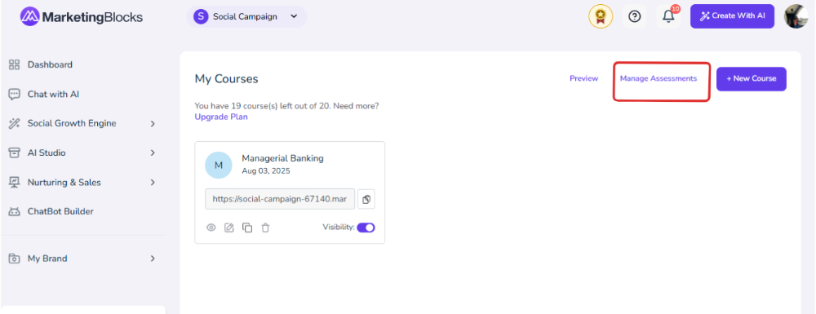816x314 pixels.
Task: Open the Manage Assessments link
Action: [659, 78]
